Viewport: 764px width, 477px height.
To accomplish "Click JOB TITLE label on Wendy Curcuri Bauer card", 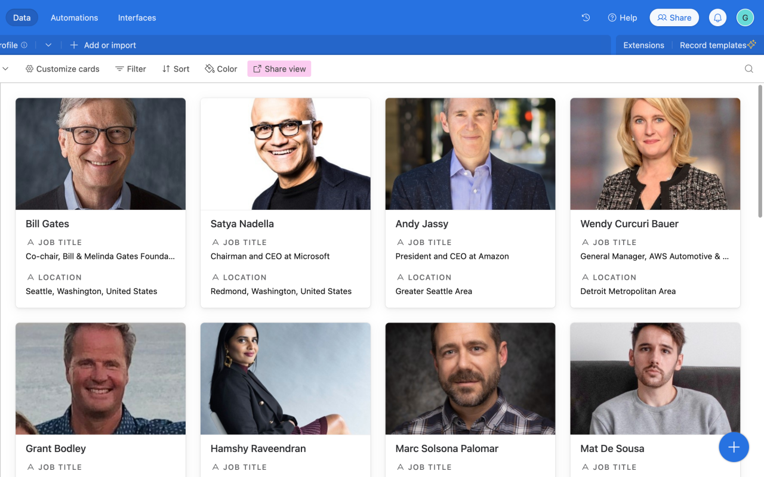I will tap(615, 243).
